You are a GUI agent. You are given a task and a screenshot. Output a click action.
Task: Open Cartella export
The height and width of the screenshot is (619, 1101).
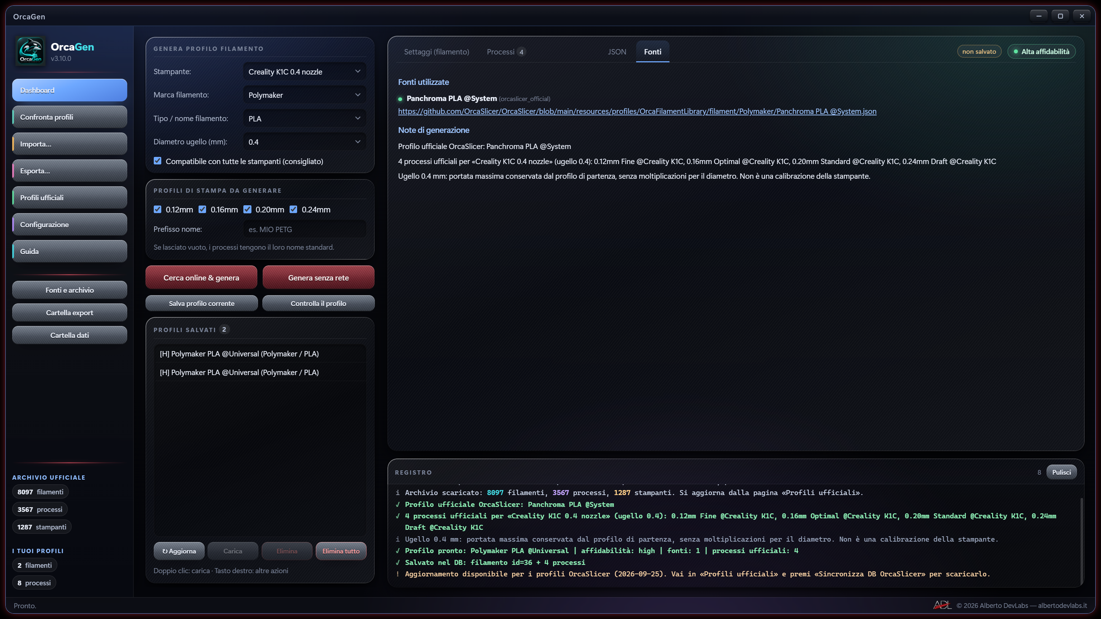[70, 313]
